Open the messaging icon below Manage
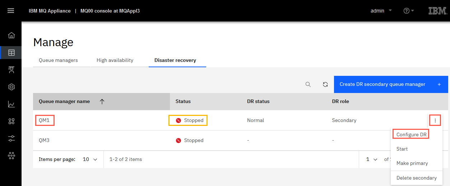This screenshot has height=186, width=450. tap(11, 69)
